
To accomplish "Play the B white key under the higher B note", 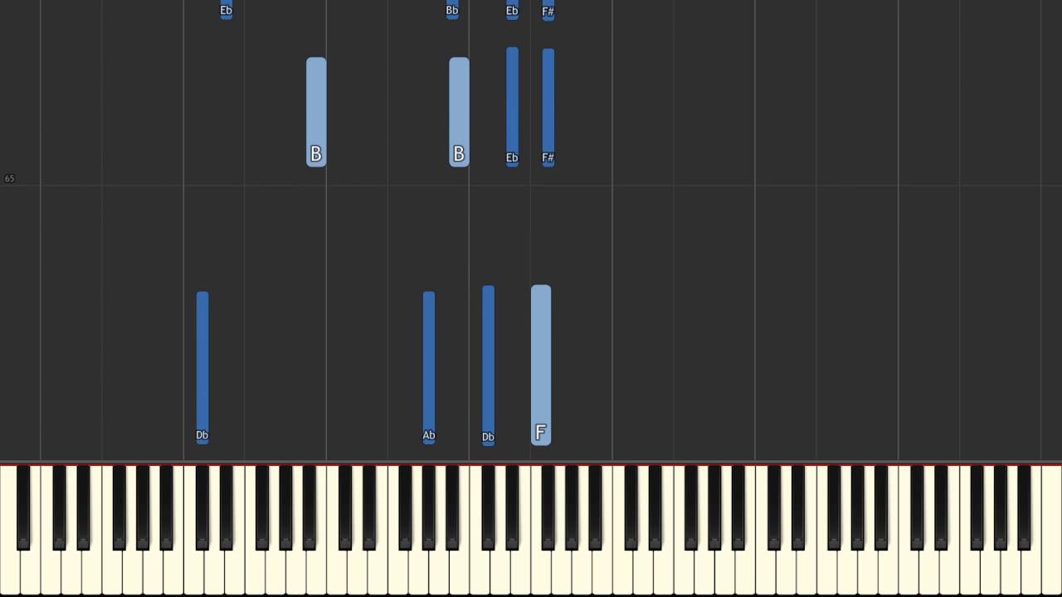I will [459, 572].
